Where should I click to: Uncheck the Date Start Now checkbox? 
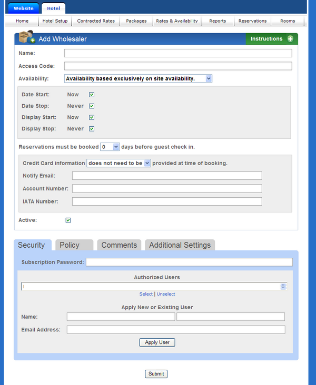click(x=92, y=95)
